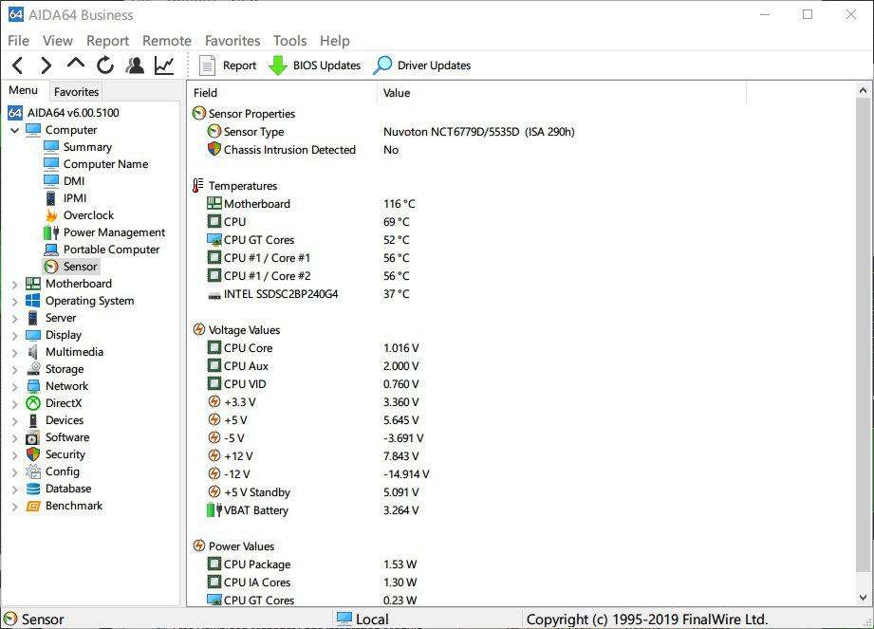Screen dimensions: 874x629
Task: Open the graph chart icon in toolbar
Action: point(164,65)
